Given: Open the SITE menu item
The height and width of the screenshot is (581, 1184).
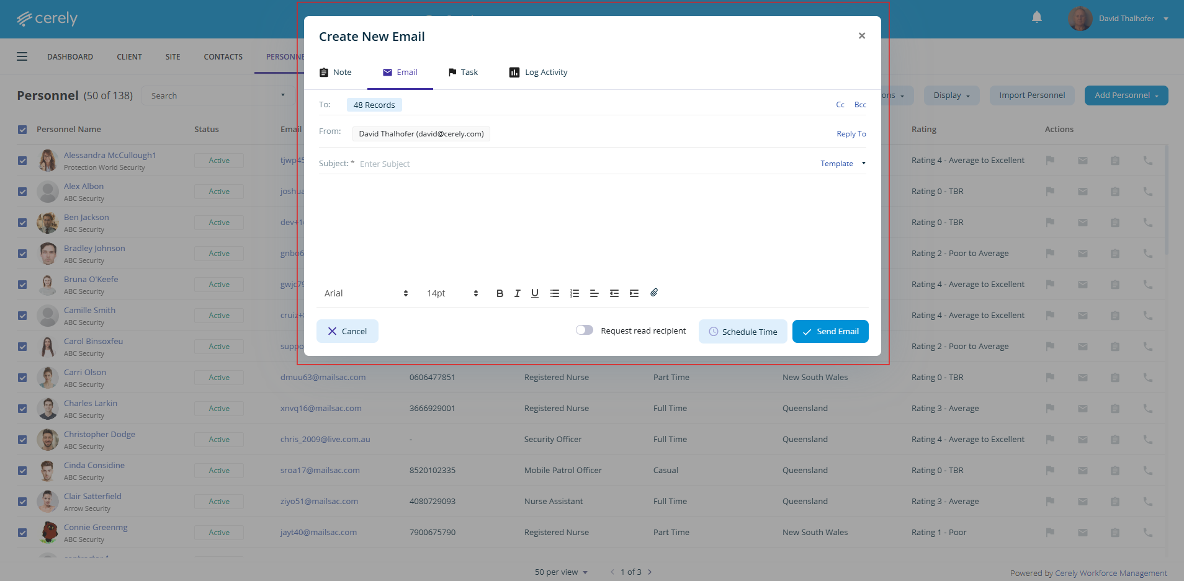Looking at the screenshot, I should click(x=173, y=57).
